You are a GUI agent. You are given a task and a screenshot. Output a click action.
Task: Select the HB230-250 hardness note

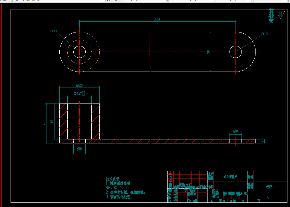point(117,188)
